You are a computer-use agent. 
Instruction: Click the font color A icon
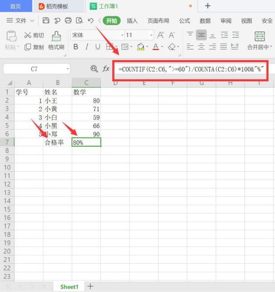pos(156,46)
